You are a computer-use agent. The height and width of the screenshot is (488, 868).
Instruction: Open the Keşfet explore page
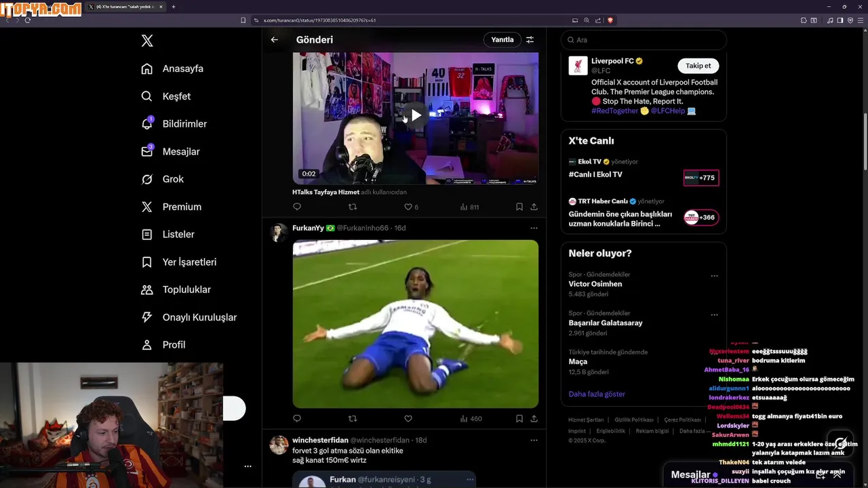pos(166,96)
